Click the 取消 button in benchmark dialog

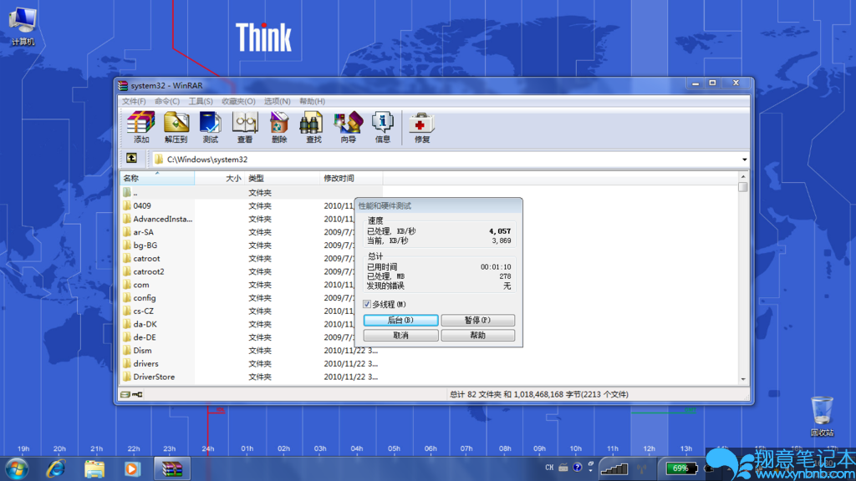[x=400, y=336]
